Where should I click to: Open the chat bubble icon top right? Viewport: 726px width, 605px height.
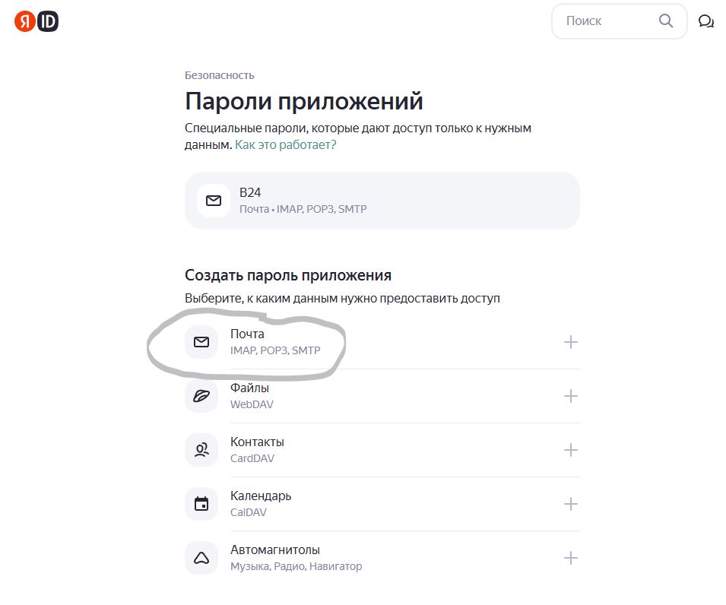click(706, 21)
